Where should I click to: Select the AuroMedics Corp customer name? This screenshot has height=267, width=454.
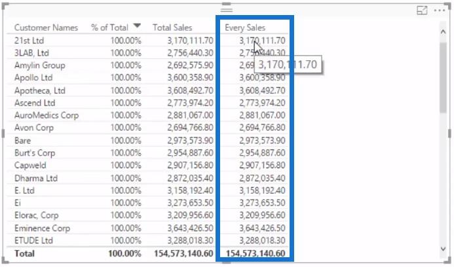47,115
